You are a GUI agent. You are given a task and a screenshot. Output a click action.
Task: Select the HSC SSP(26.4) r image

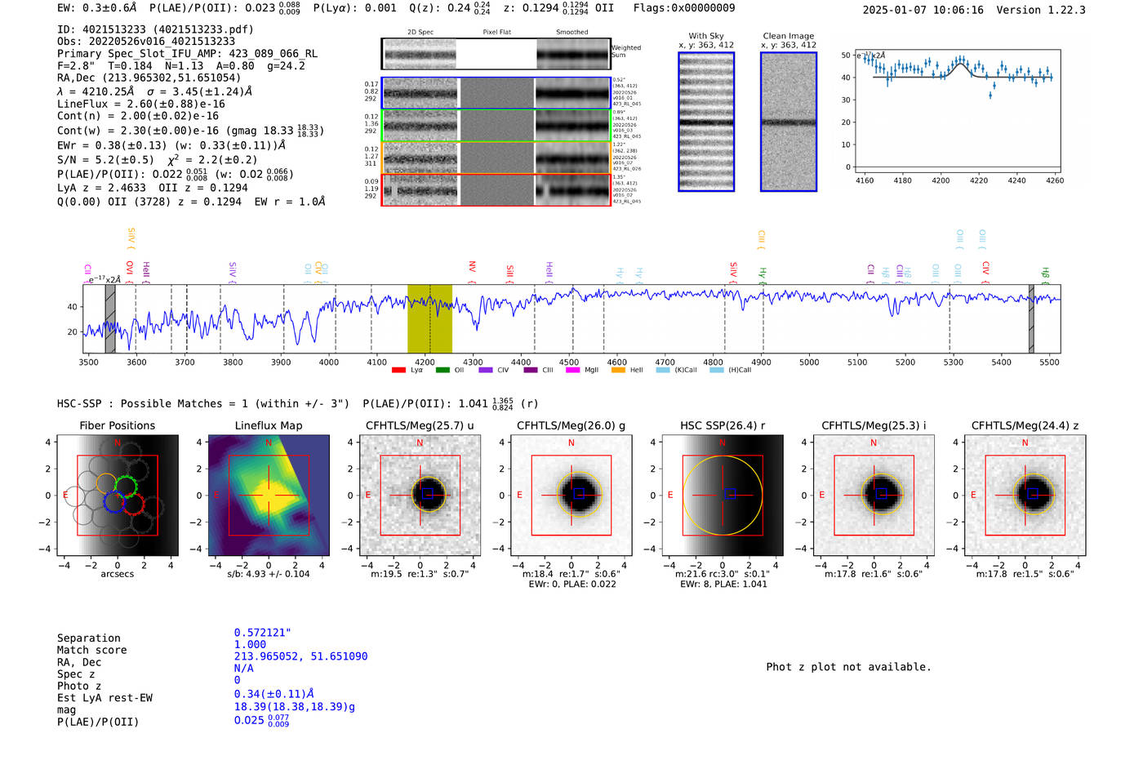(x=723, y=495)
